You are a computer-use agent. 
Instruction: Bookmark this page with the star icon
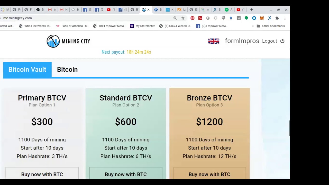coord(183,18)
